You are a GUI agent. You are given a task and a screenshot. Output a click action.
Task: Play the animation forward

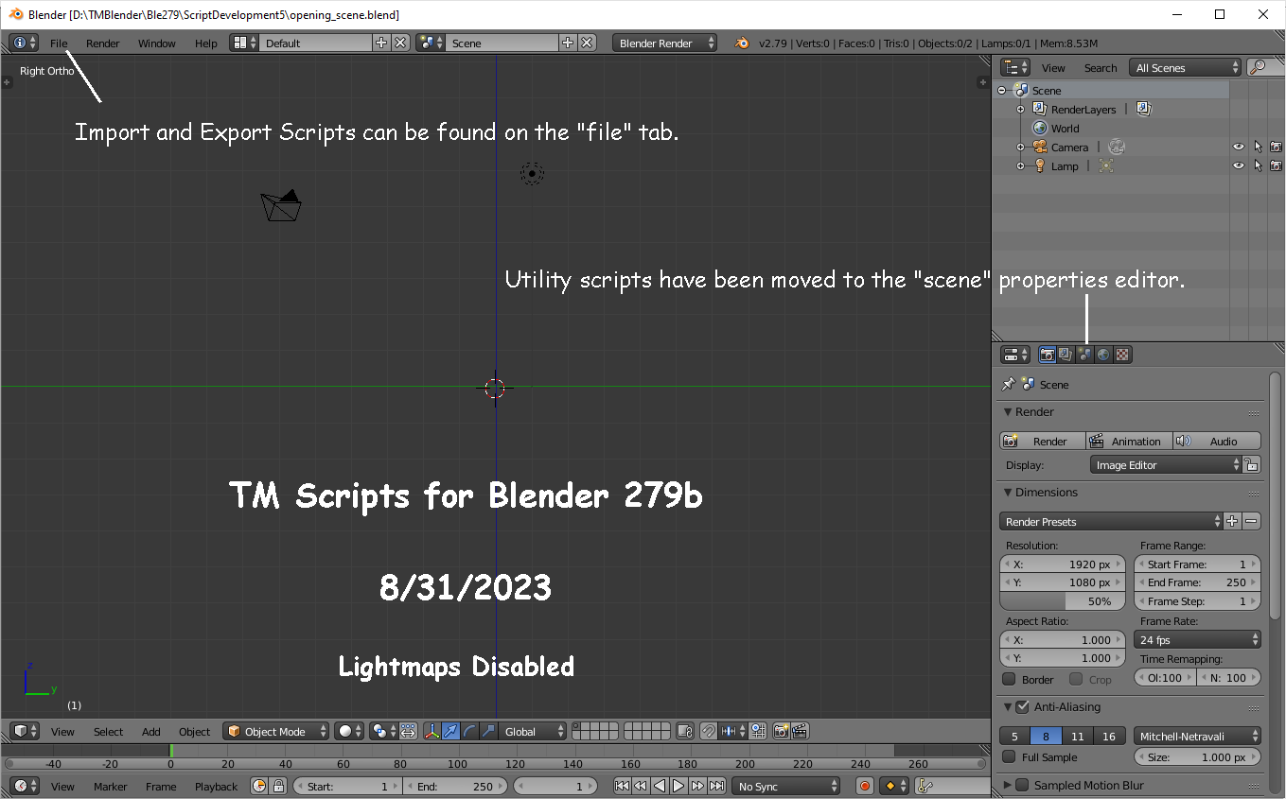pos(678,786)
